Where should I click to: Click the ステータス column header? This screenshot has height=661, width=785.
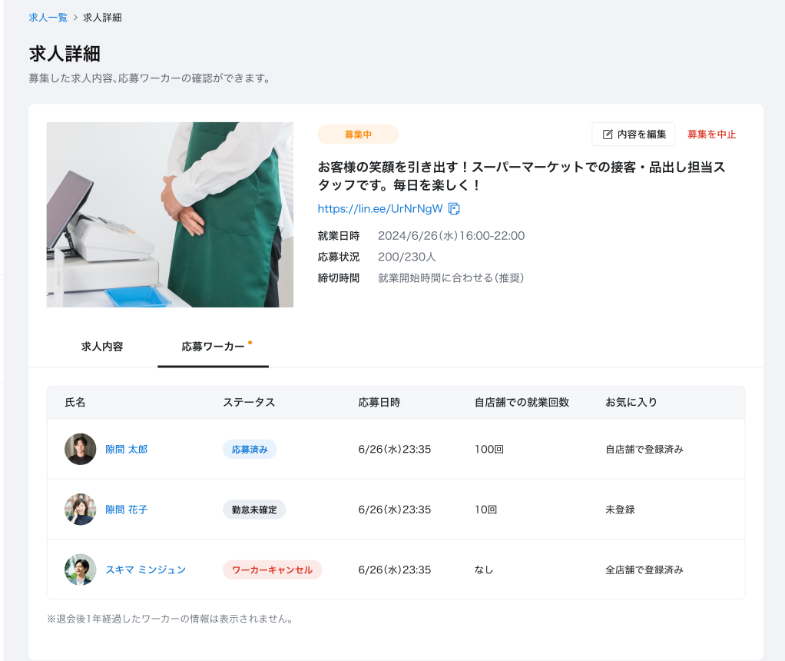pyautogui.click(x=249, y=402)
